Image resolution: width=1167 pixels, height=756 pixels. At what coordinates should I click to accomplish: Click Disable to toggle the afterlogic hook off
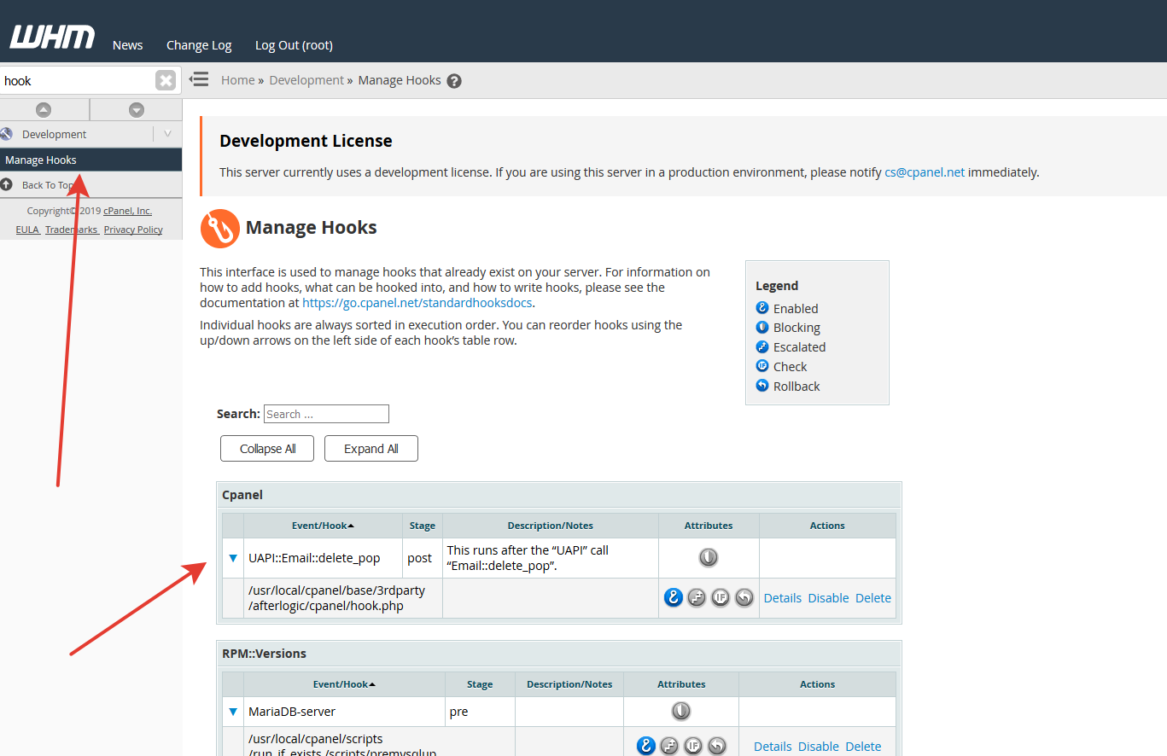coord(828,597)
